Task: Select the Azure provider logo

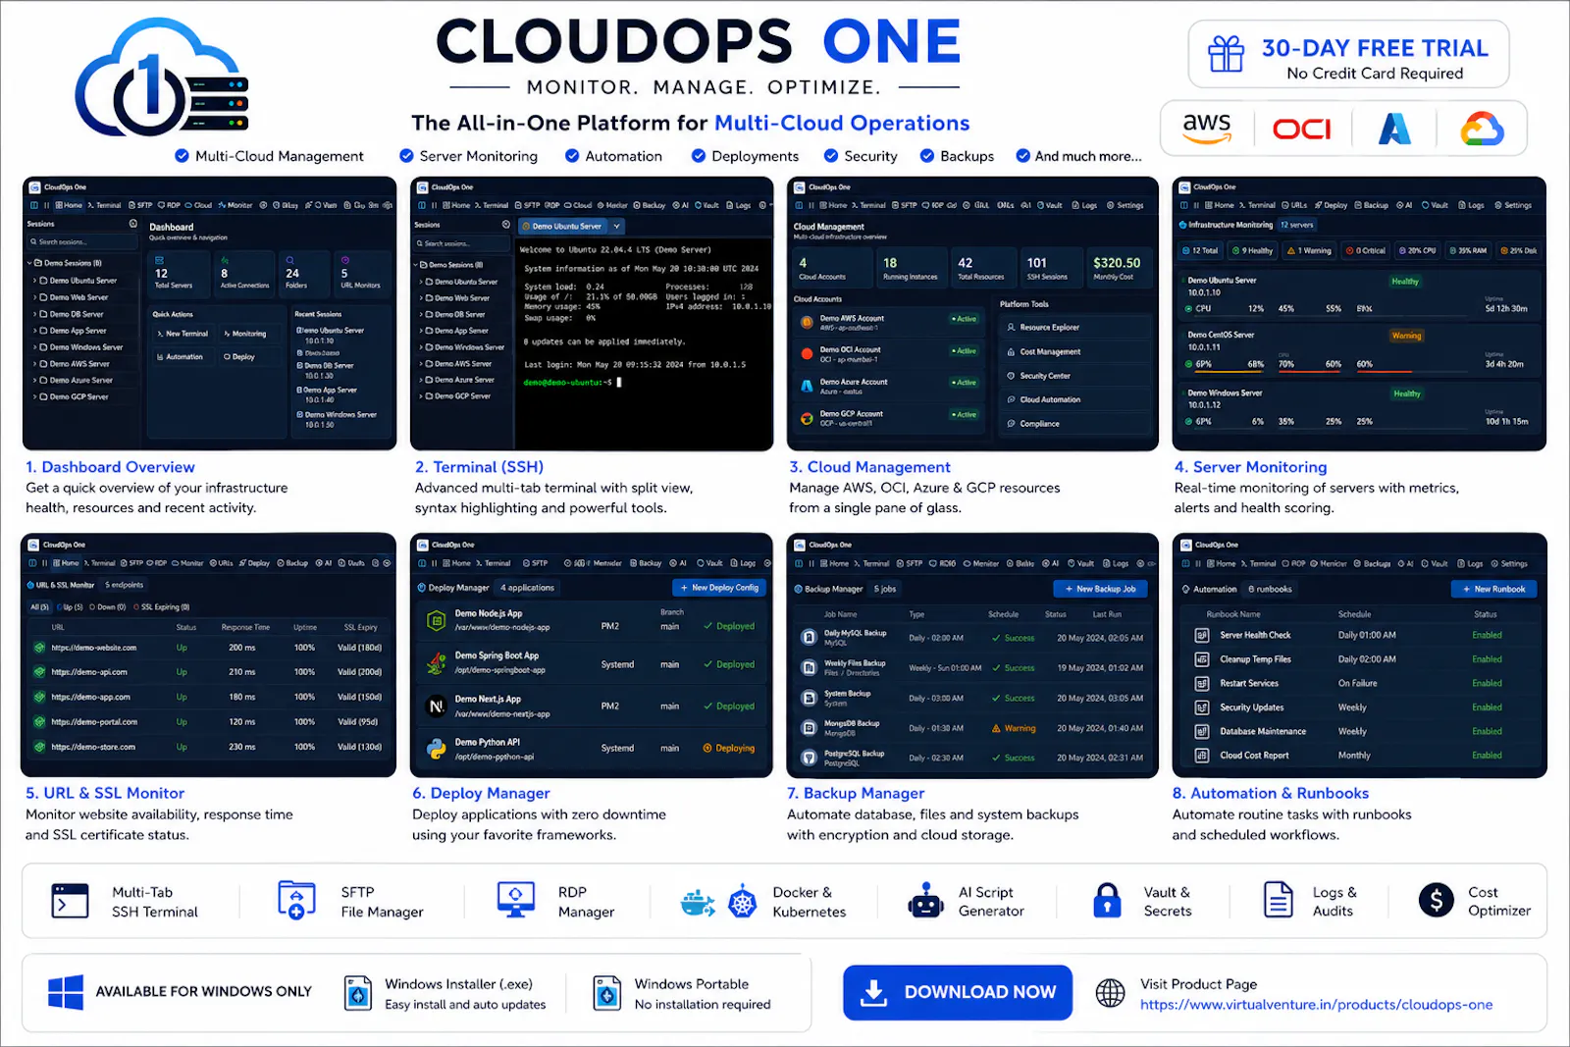Action: [1394, 129]
